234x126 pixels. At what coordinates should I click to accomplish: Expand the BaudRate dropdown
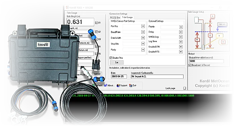(x=143, y=32)
